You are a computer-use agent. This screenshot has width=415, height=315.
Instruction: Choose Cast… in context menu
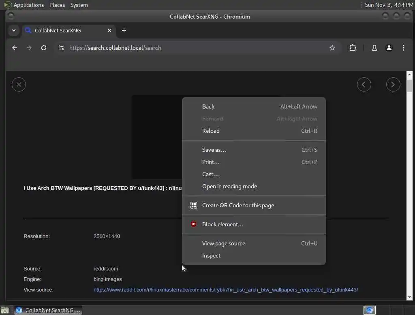[254, 174]
